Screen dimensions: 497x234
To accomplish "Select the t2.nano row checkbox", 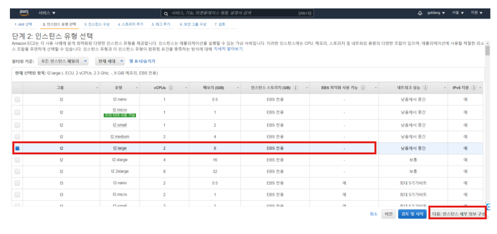I will [17, 99].
